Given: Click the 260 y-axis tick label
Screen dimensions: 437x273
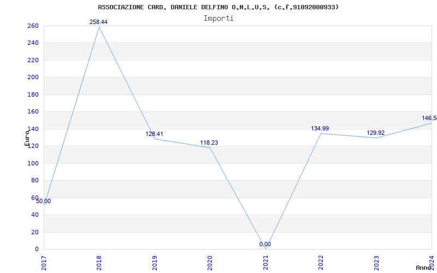Looking at the screenshot, I should (x=33, y=26).
